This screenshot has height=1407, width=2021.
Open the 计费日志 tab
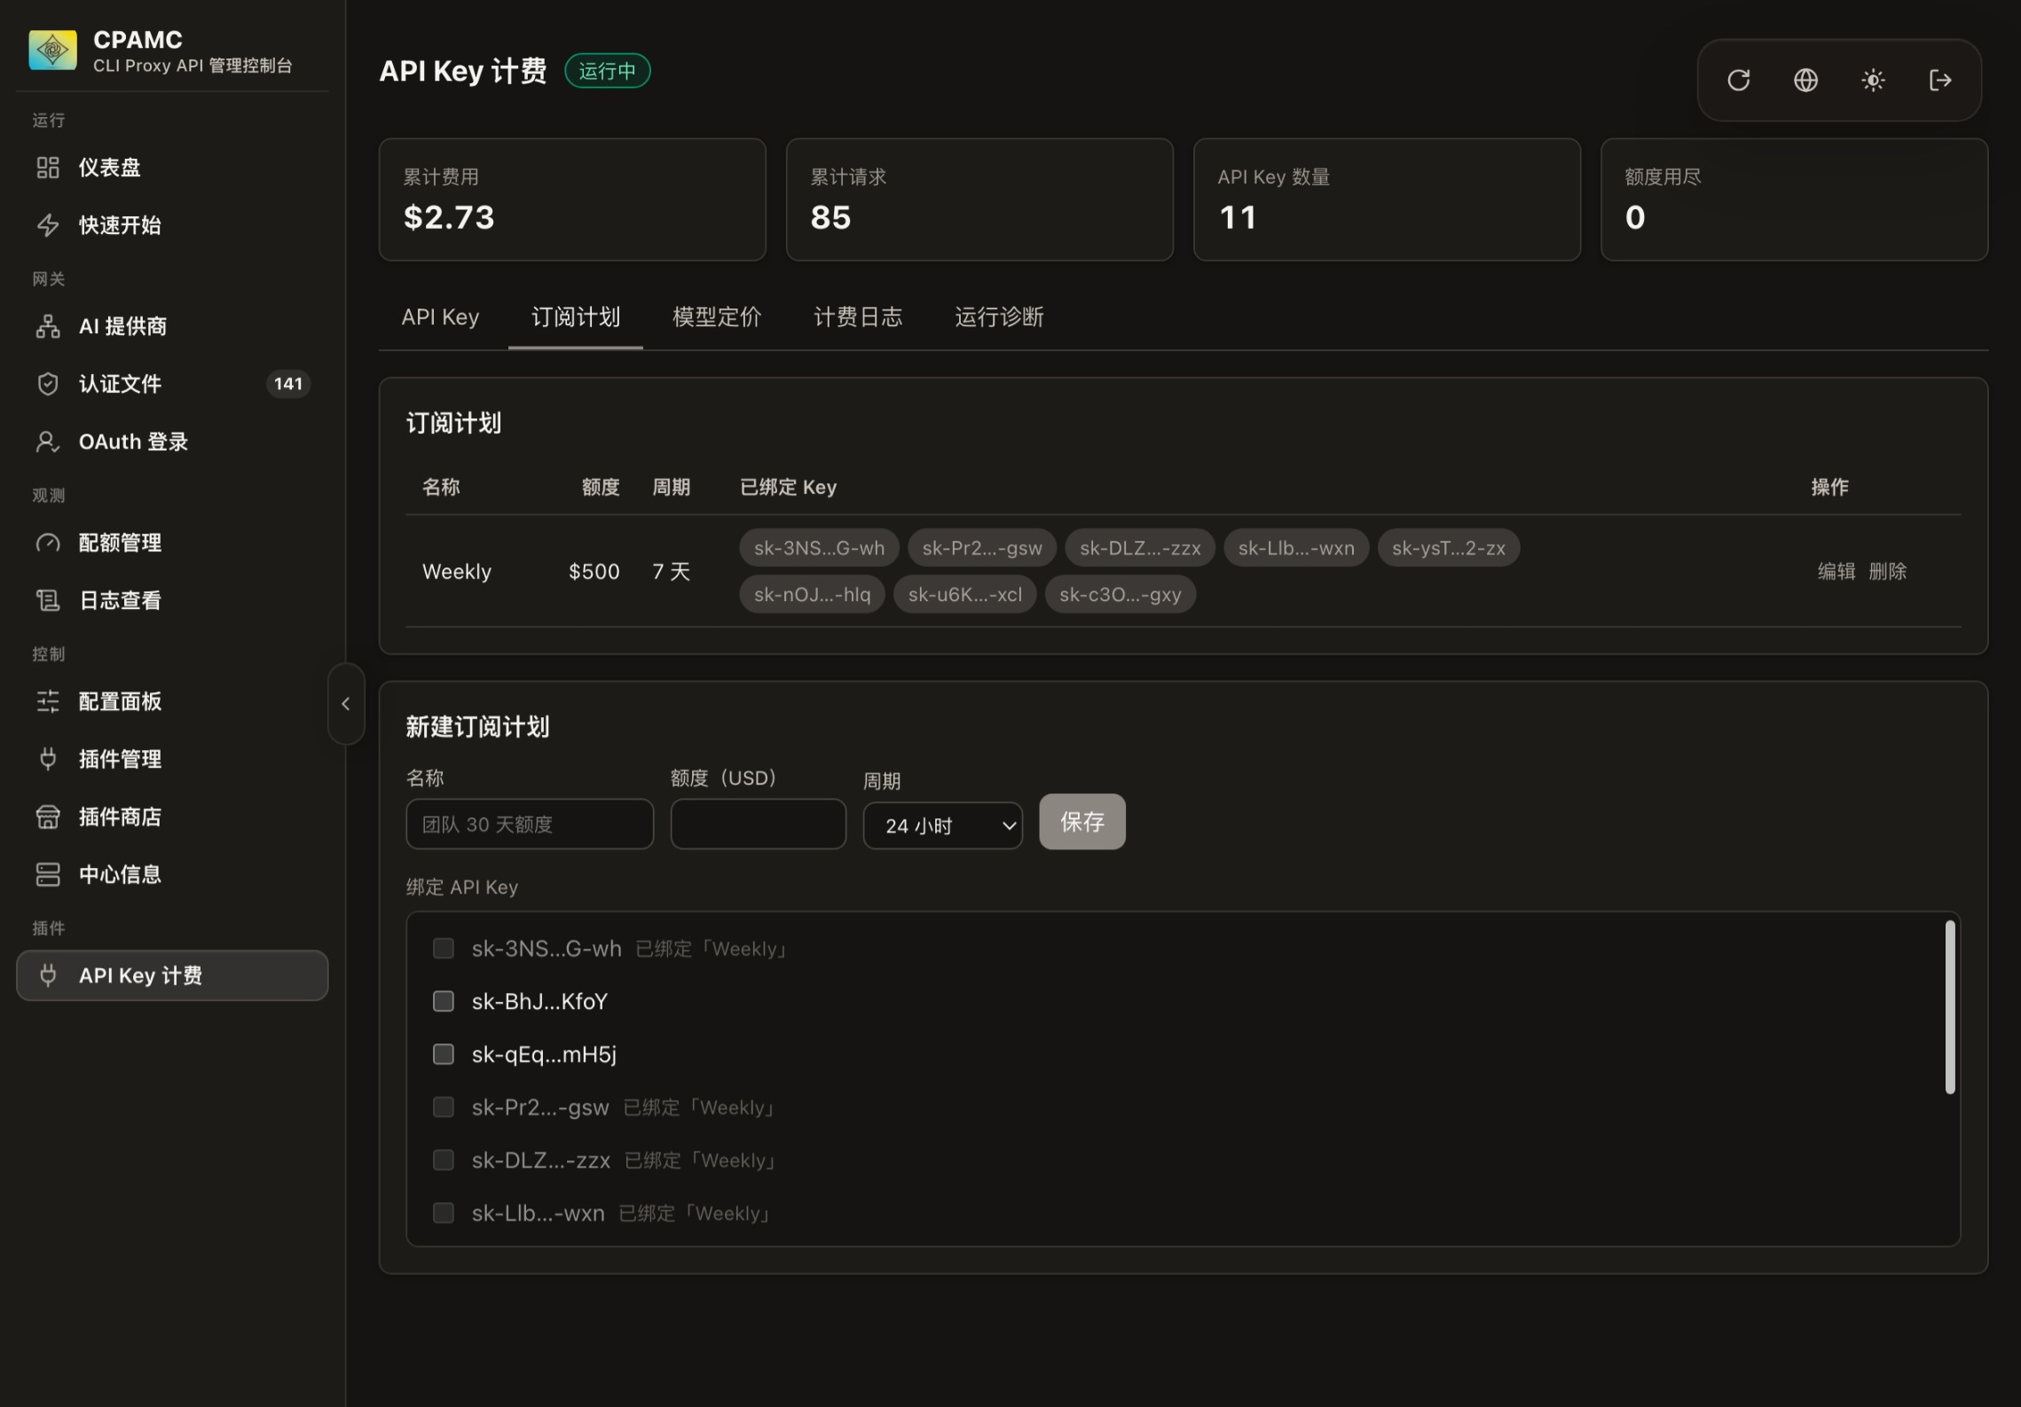[x=858, y=317]
